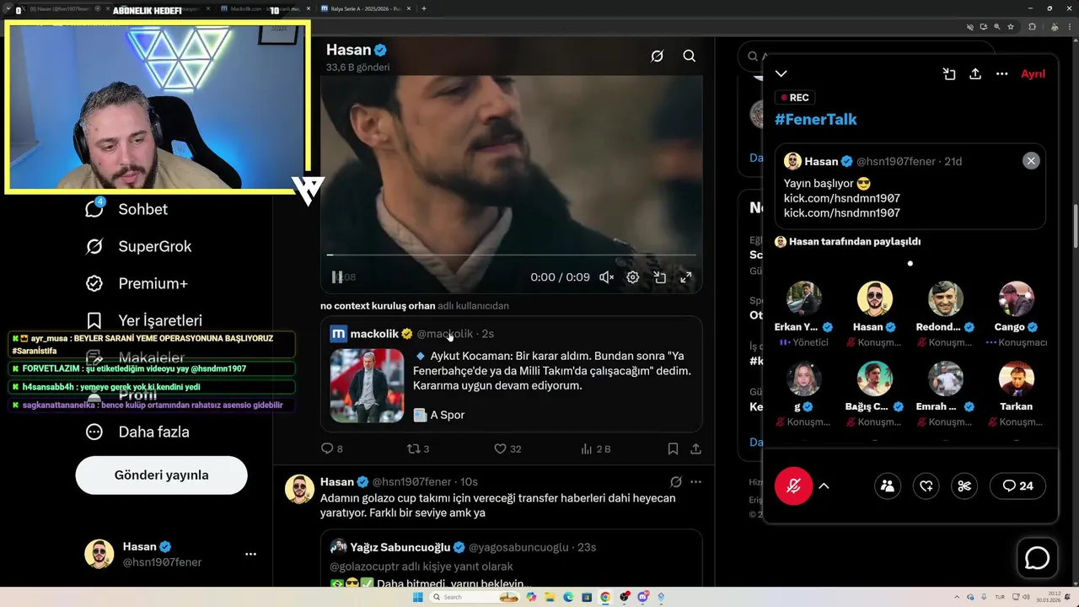Open video settings gear
This screenshot has width=1079, height=607.
click(x=632, y=277)
